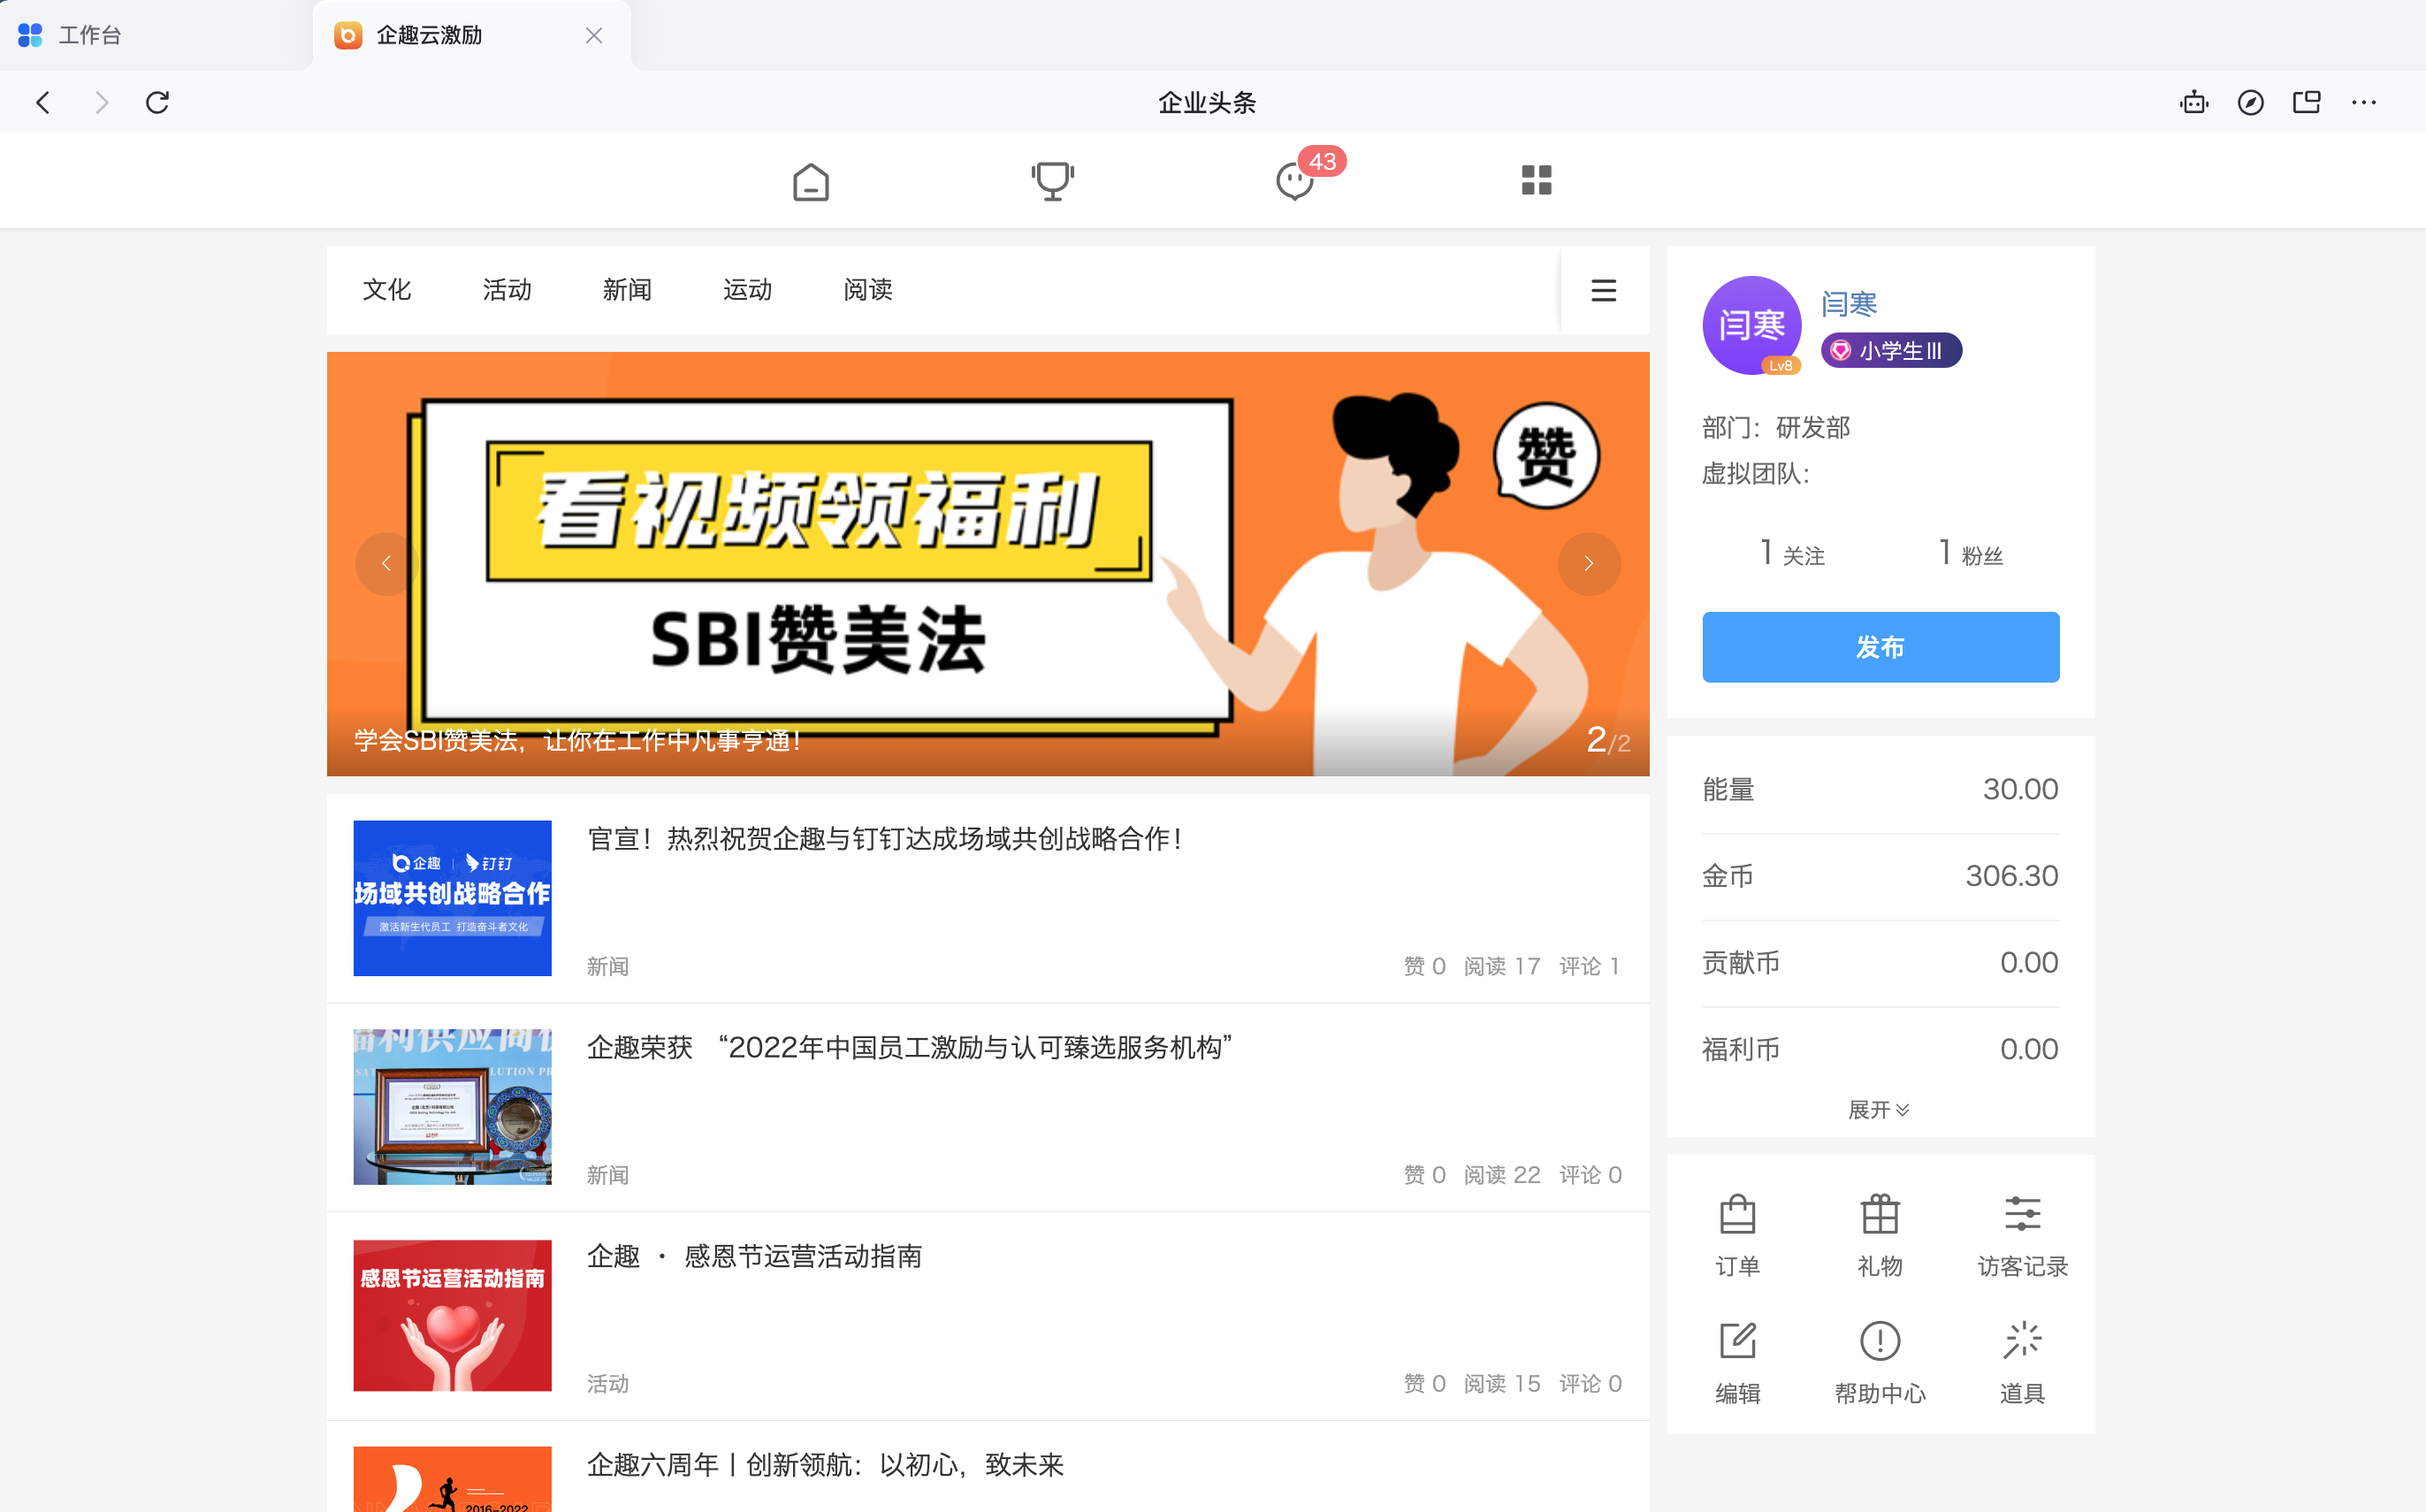Expand the currency list with 展开
The width and height of the screenshot is (2426, 1512).
click(1878, 1109)
